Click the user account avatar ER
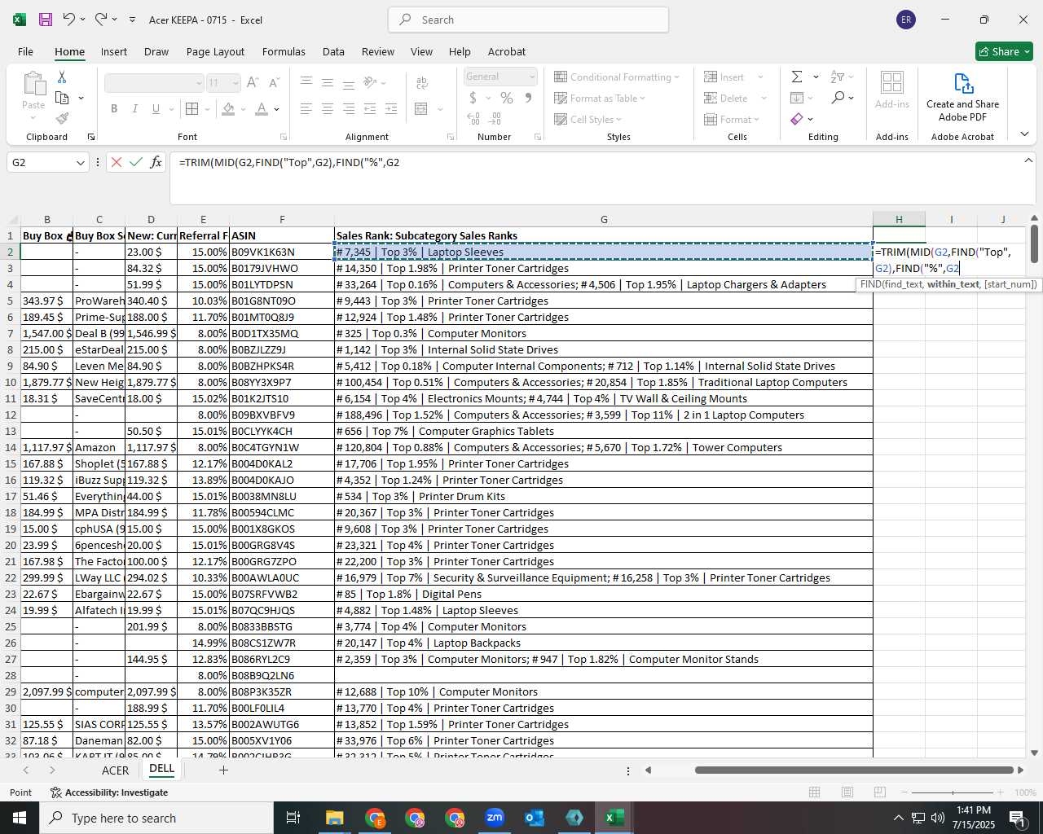 [905, 20]
